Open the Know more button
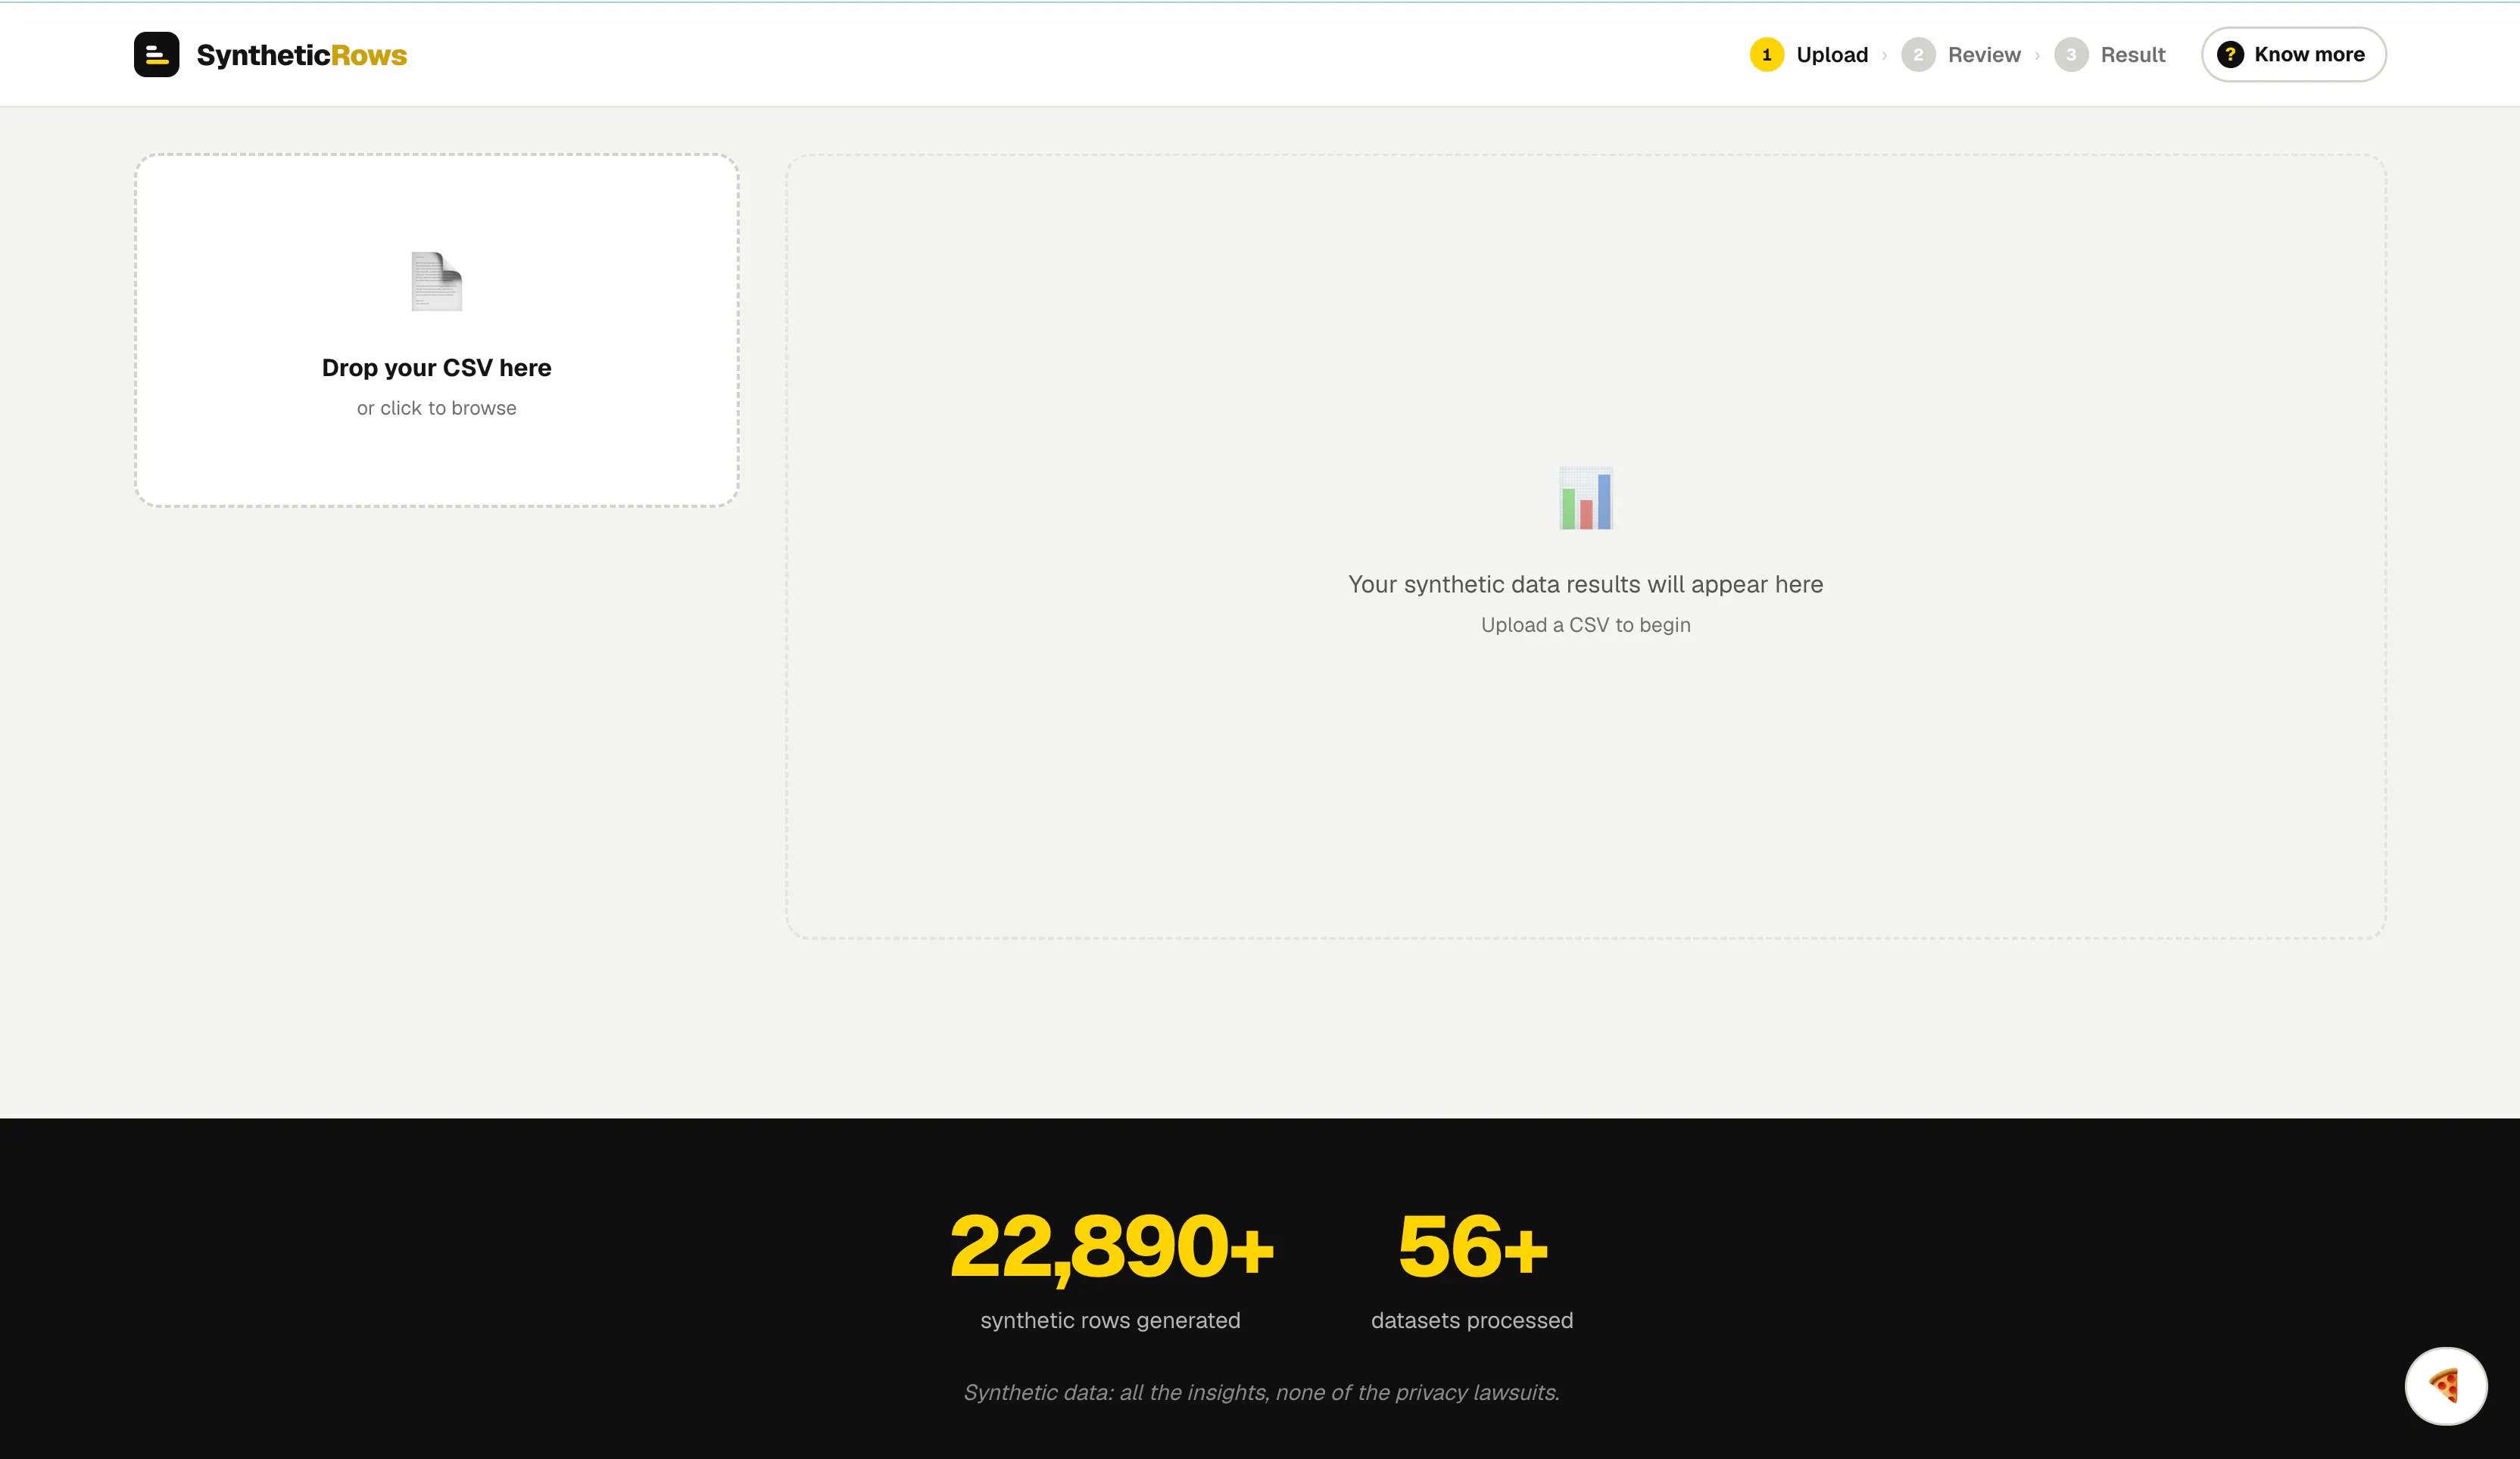The height and width of the screenshot is (1459, 2520). (2293, 54)
